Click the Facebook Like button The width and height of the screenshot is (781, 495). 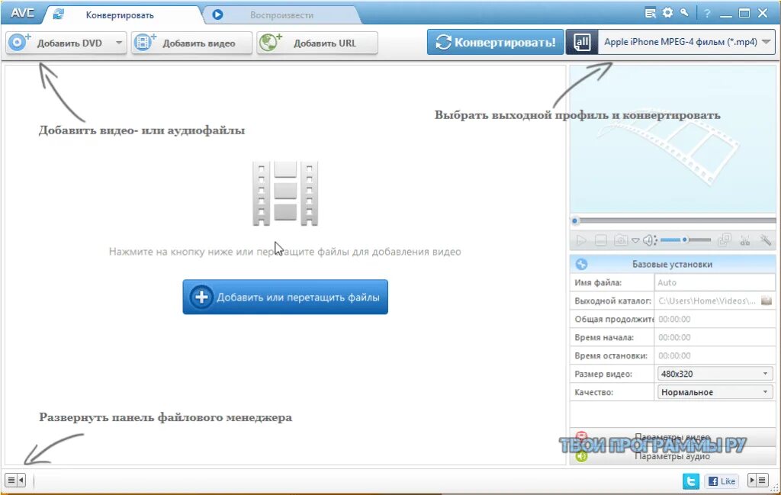[722, 481]
